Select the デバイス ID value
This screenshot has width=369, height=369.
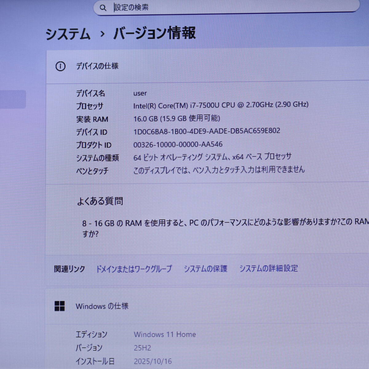tap(207, 131)
